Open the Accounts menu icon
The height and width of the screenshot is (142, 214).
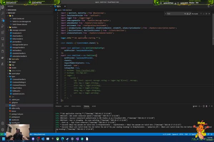[2, 124]
